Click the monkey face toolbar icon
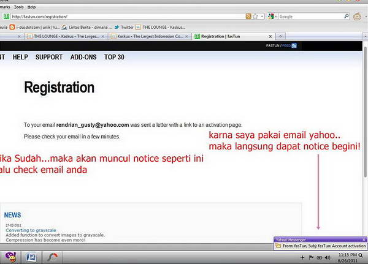The image size is (368, 264). pyautogui.click(x=357, y=17)
